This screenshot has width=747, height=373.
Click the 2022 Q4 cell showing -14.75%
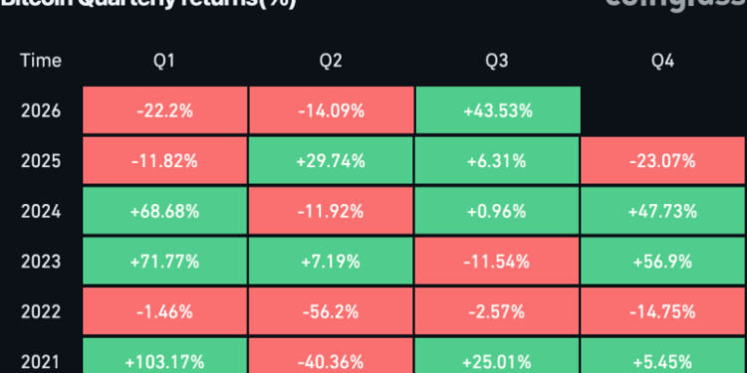663,311
